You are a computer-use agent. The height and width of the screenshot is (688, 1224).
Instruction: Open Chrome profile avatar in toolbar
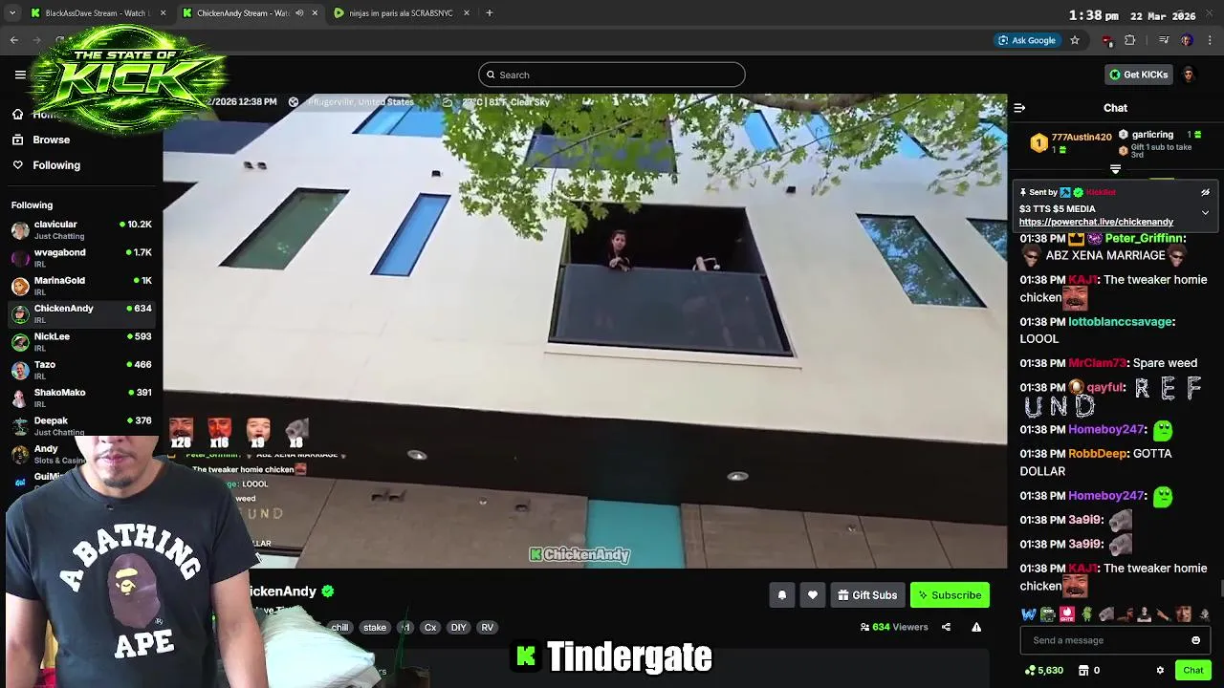click(x=1187, y=40)
